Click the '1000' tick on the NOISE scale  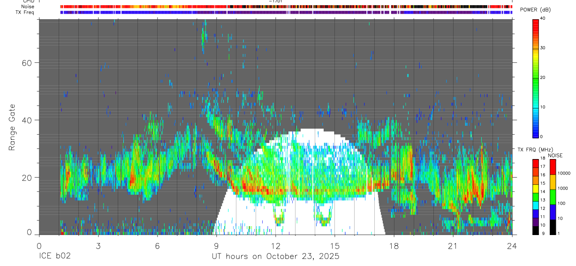(x=564, y=188)
